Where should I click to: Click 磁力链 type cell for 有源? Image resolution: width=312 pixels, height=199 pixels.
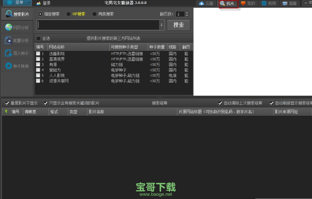coord(117,65)
